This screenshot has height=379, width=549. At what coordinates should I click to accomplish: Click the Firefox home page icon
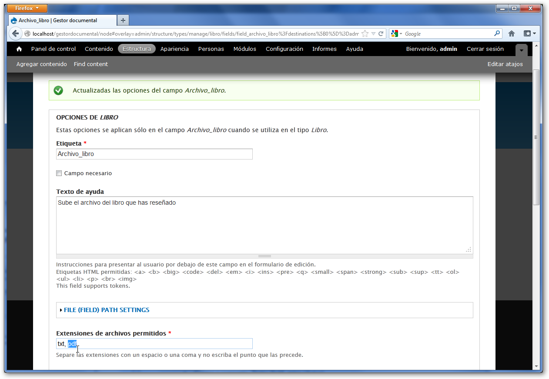point(512,33)
